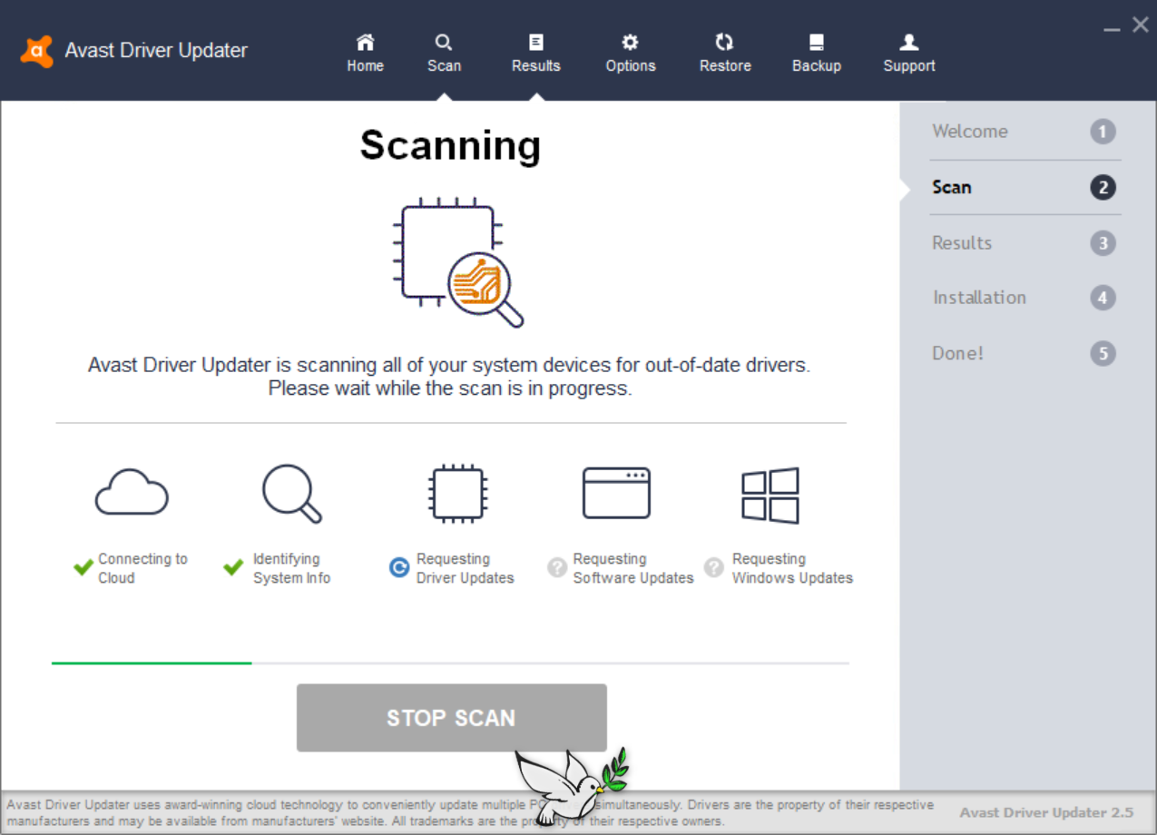Viewport: 1157px width, 835px height.
Task: Click step number 2 badge
Action: pyautogui.click(x=1103, y=188)
